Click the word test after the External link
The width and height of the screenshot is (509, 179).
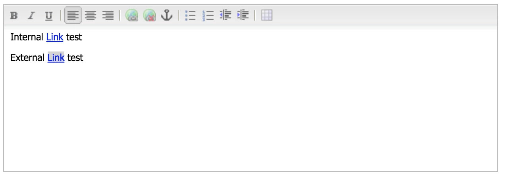(x=75, y=57)
